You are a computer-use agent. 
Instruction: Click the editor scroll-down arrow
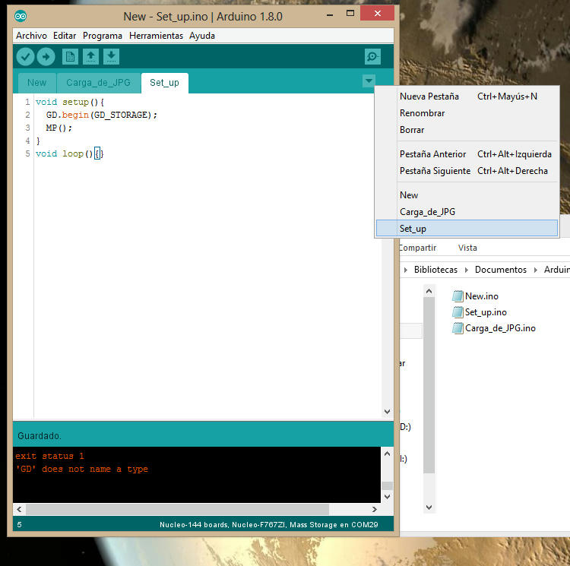(387, 412)
